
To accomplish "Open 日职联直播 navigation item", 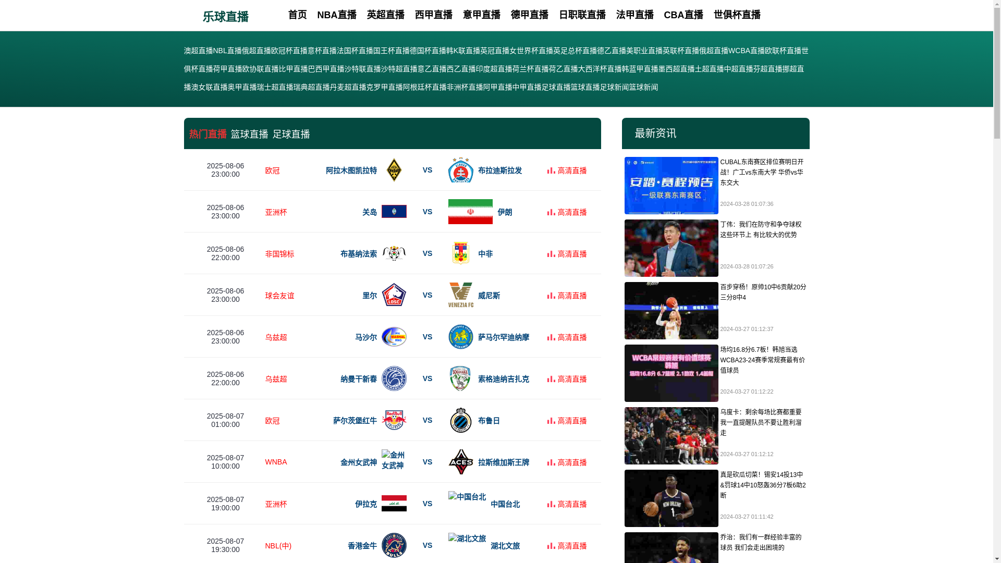I will [582, 15].
